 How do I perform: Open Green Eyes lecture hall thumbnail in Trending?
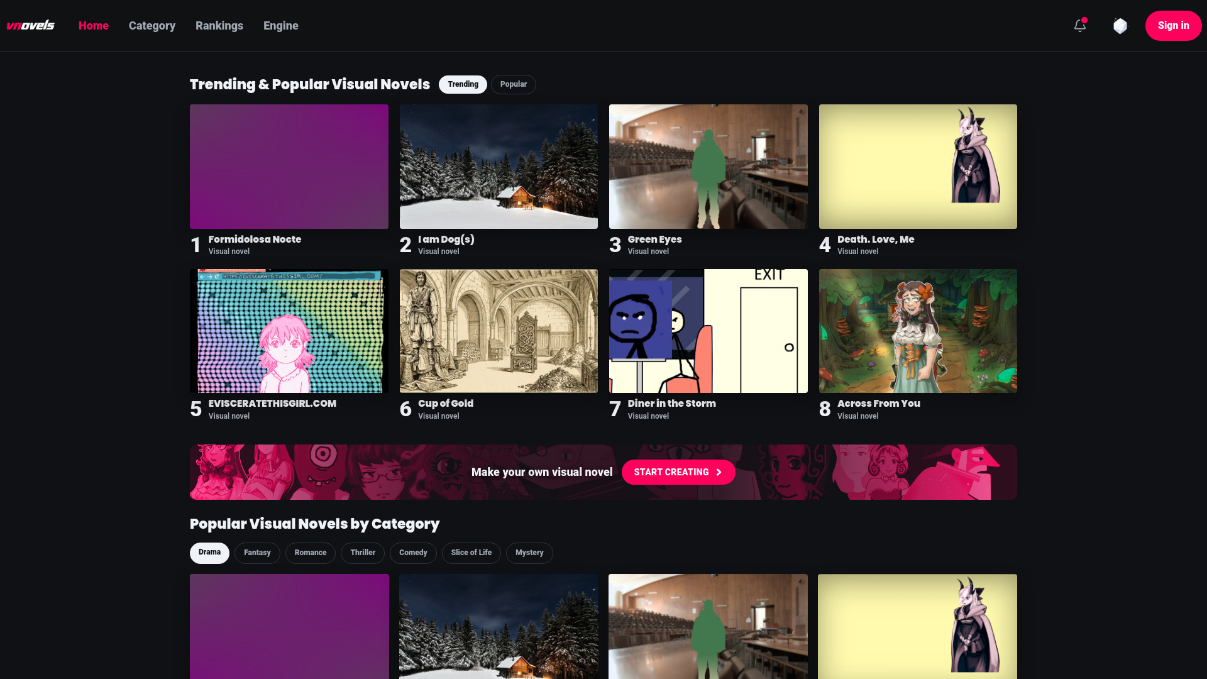tap(708, 167)
